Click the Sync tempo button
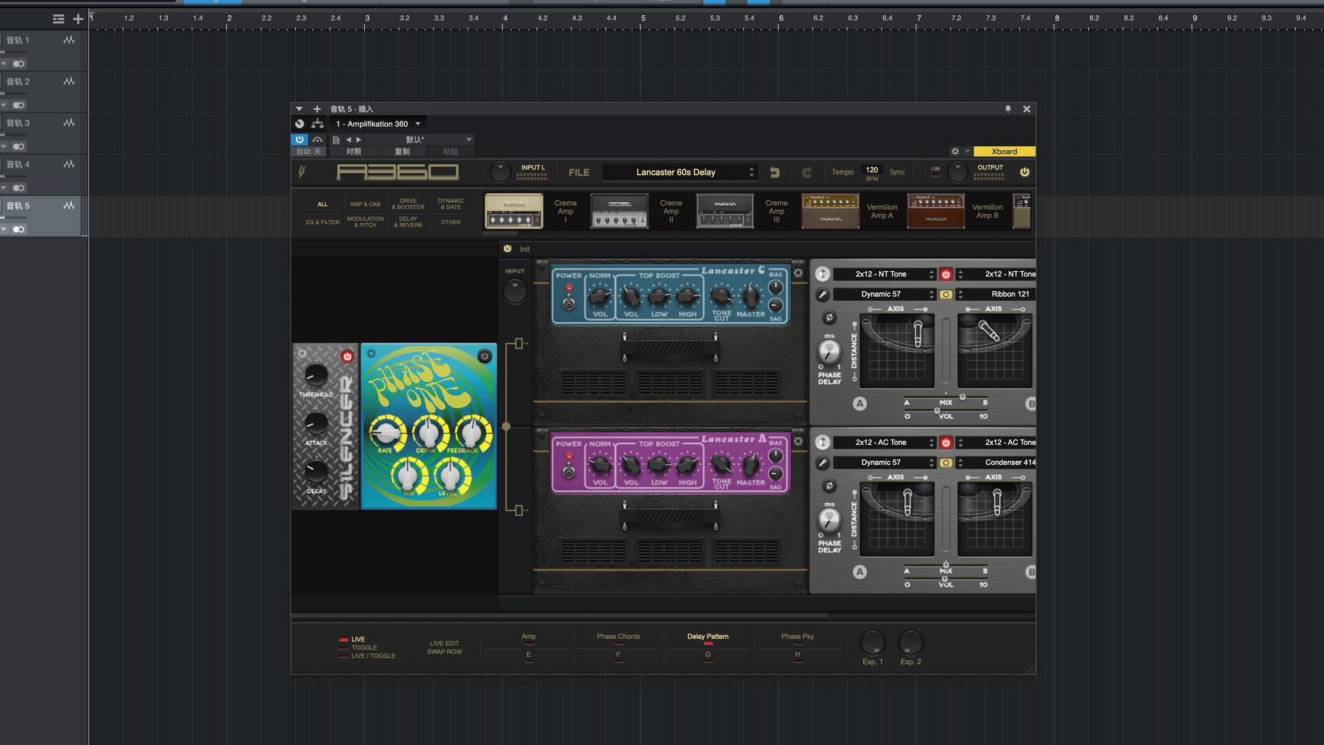The height and width of the screenshot is (745, 1324). click(x=896, y=172)
